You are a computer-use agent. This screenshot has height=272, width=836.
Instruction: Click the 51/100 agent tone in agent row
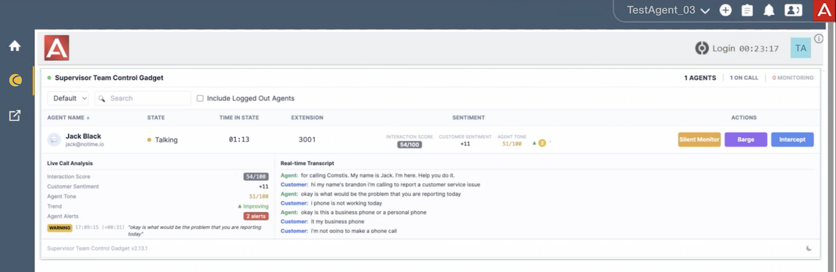tap(512, 144)
